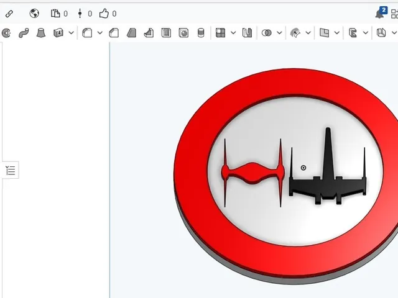Select the Rib tool
The width and height of the screenshot is (398, 298).
click(x=149, y=33)
